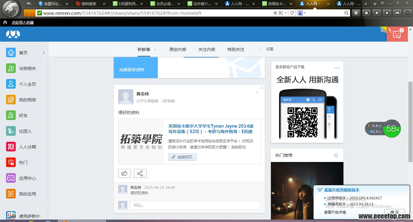413x222 pixels.
Task: Open the new tab plus button
Action: click(375, 4)
